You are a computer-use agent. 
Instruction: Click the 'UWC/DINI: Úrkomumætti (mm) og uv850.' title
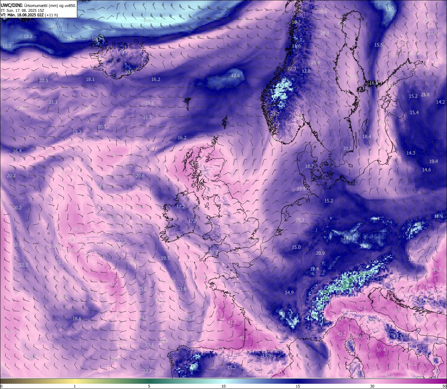tap(38, 5)
